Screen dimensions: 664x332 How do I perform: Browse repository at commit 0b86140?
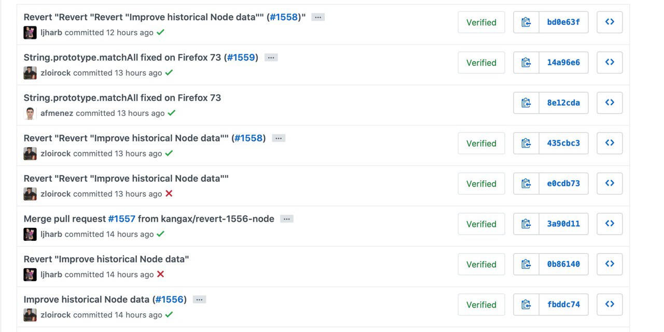[x=610, y=264]
